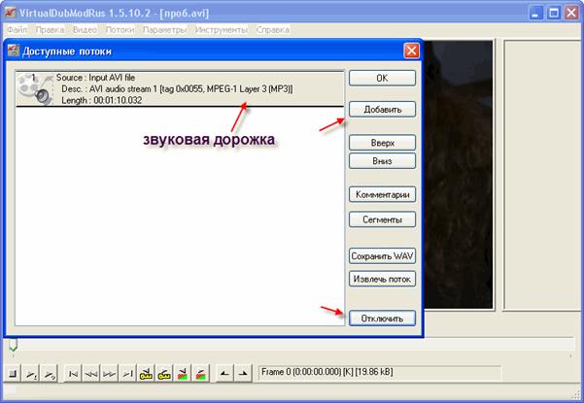Screen dimensions: 584x403
Task: Play the output video preview
Action: 49,373
